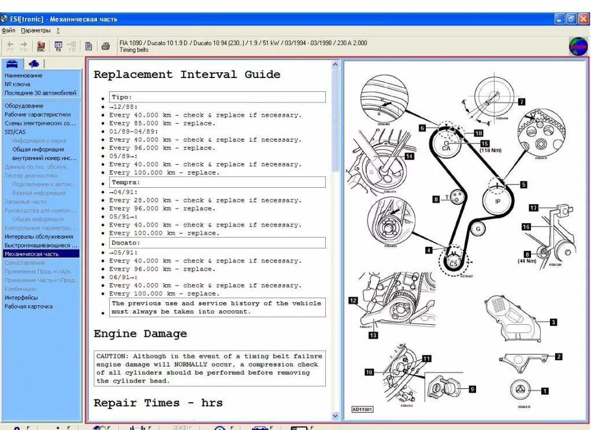The image size is (591, 430).
Task: Select Общая информация under SIS/CAS
Action: click(38, 149)
